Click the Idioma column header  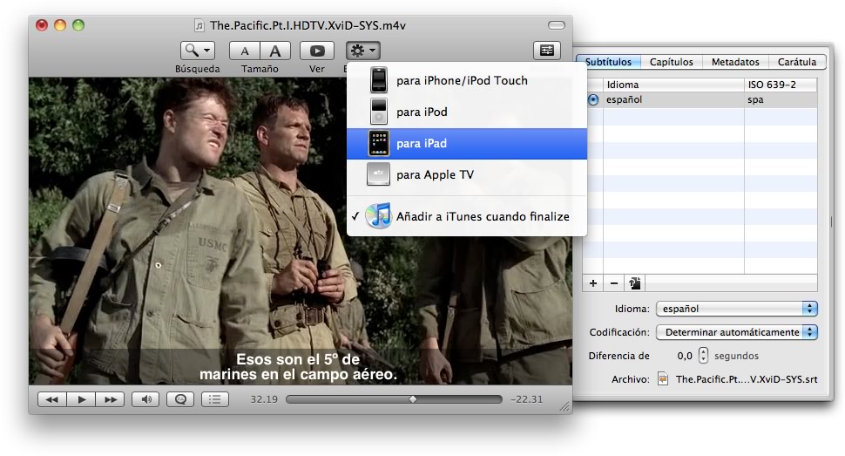(673, 85)
